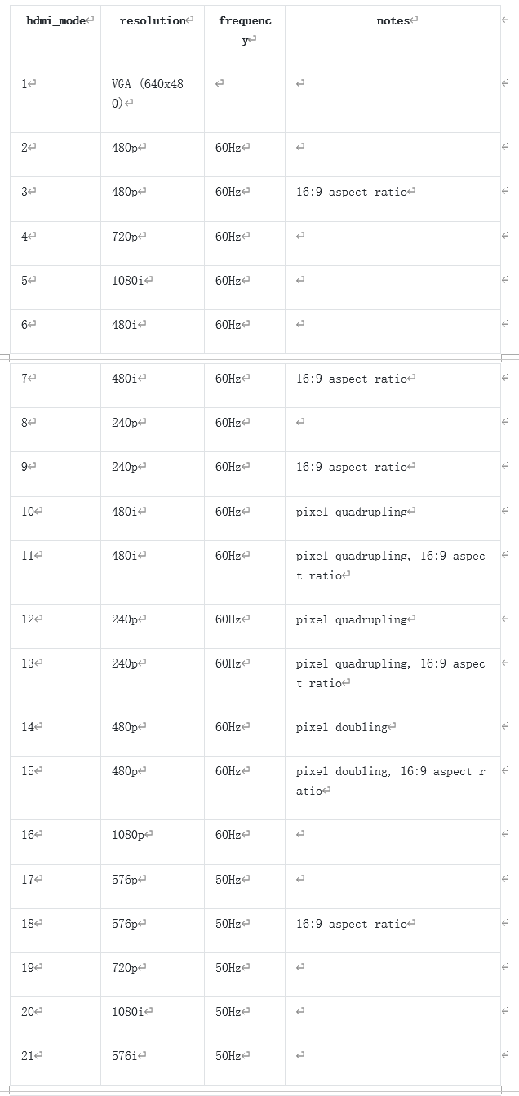Click the resolution column header cell
This screenshot has width=519, height=1096.
click(153, 38)
